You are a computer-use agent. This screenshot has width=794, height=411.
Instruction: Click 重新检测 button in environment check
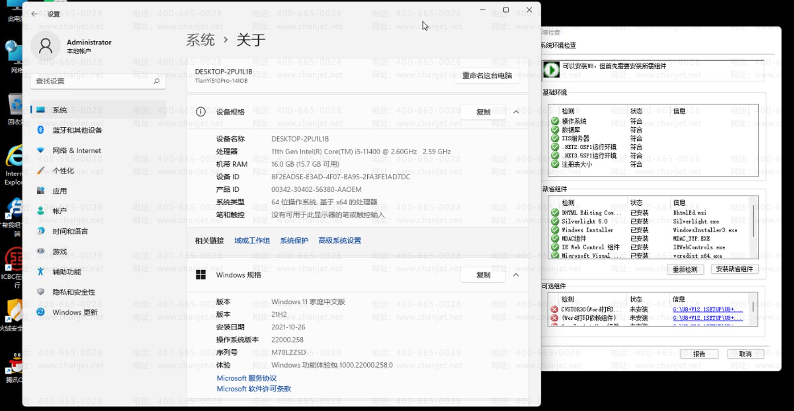(685, 269)
